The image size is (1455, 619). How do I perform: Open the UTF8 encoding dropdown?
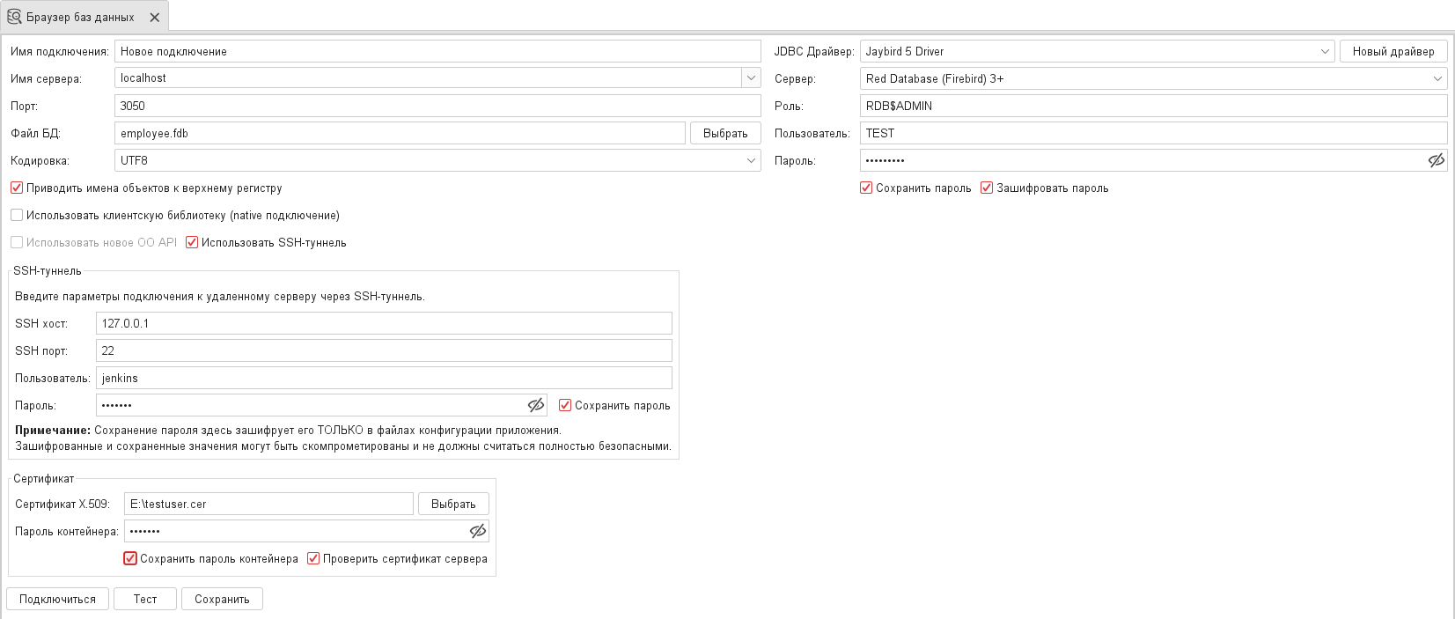tap(751, 160)
